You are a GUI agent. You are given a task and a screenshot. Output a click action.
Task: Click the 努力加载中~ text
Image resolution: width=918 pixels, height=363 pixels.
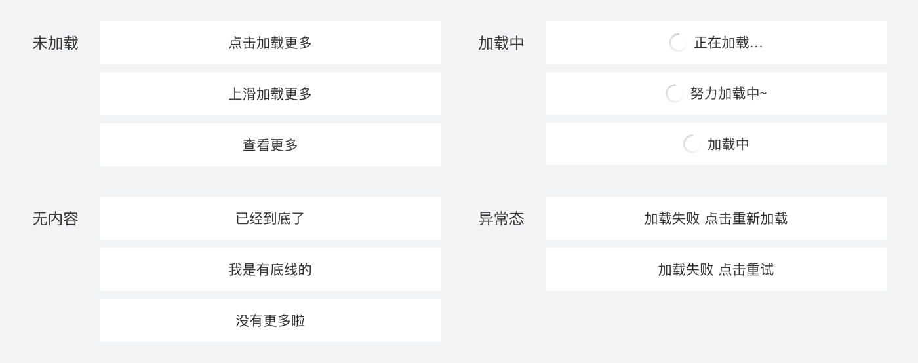tap(728, 94)
